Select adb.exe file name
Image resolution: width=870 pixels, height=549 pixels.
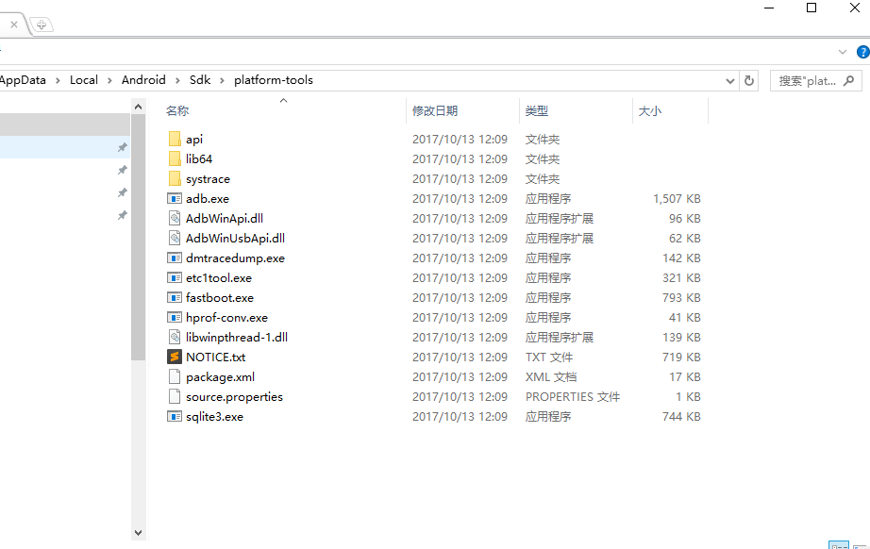pyautogui.click(x=208, y=198)
